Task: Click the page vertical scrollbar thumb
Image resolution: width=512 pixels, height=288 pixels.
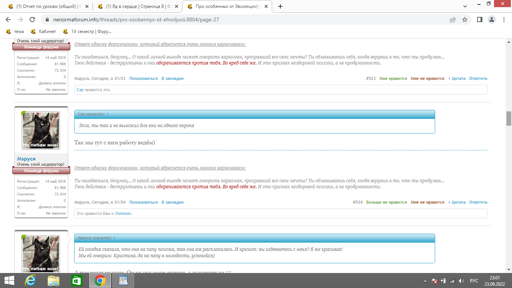Action: click(509, 118)
